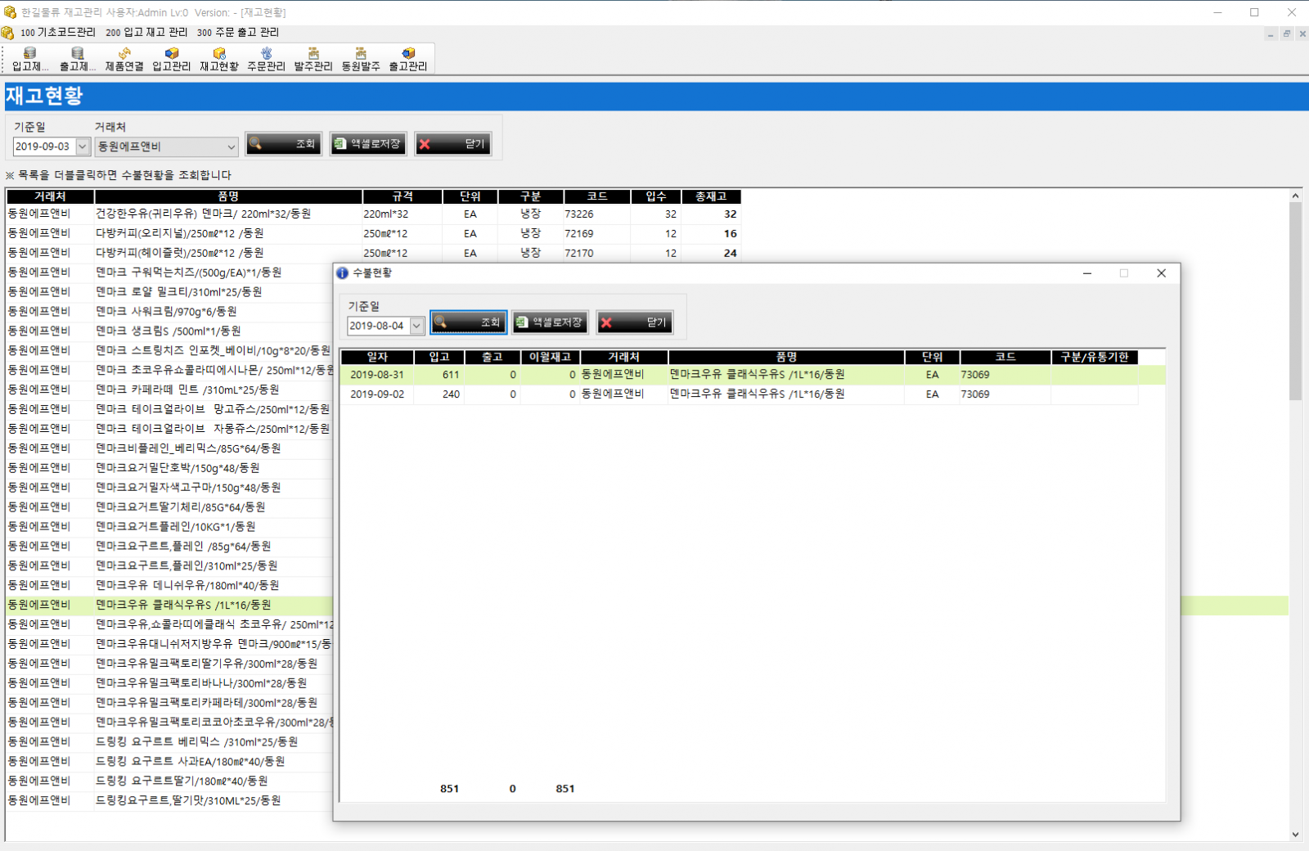Click the 규격 column header
This screenshot has width=1309, height=851.
(403, 196)
